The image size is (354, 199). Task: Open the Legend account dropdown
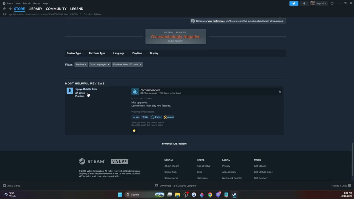pyautogui.click(x=318, y=3)
